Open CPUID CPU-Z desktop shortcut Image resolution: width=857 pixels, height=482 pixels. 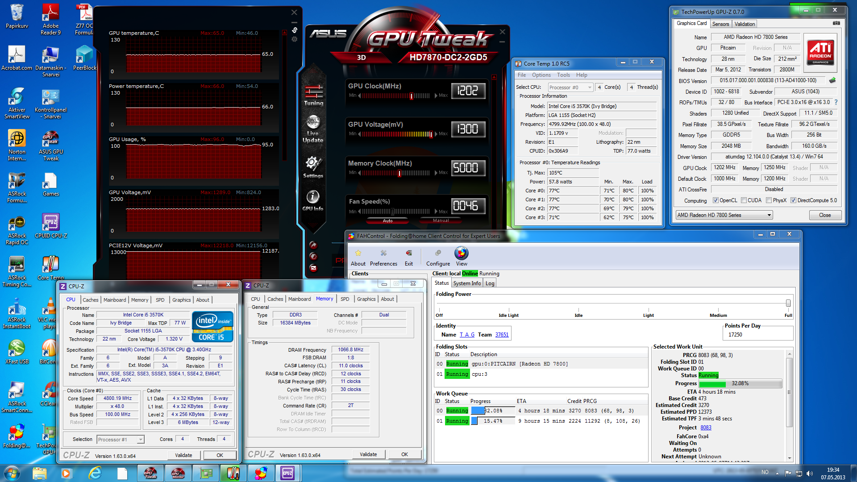pos(50,226)
